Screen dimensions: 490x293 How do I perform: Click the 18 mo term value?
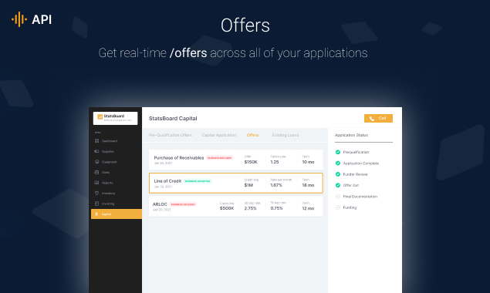[x=308, y=185]
